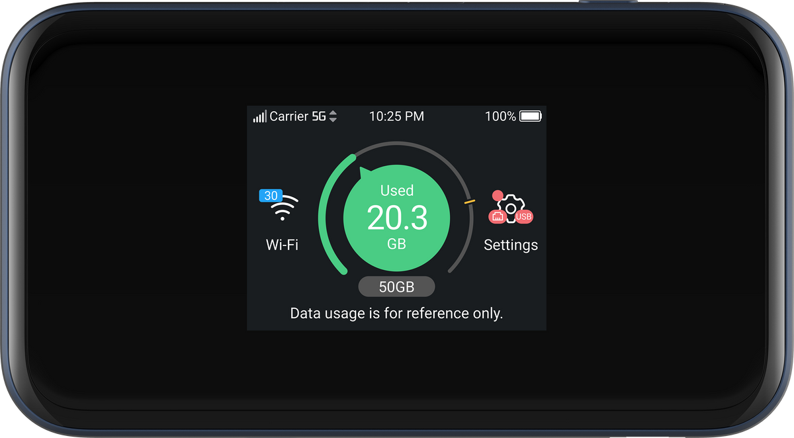
Task: Tap the 100% battery percentage
Action: pos(500,116)
